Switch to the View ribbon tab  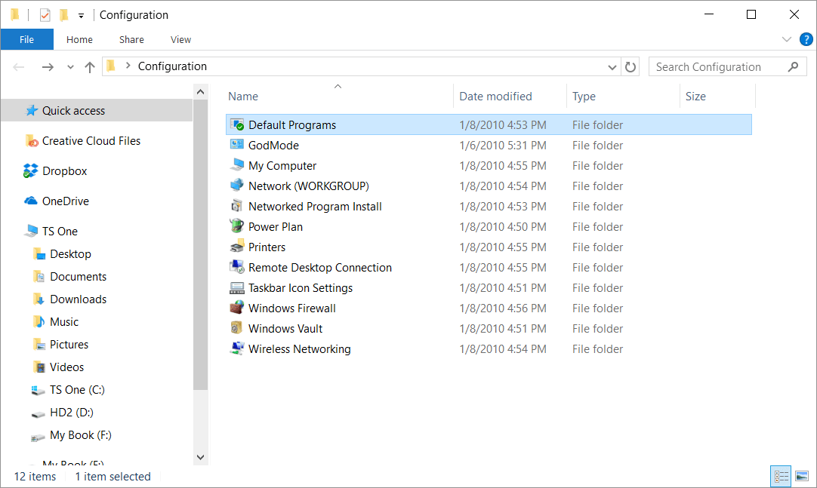(x=180, y=39)
